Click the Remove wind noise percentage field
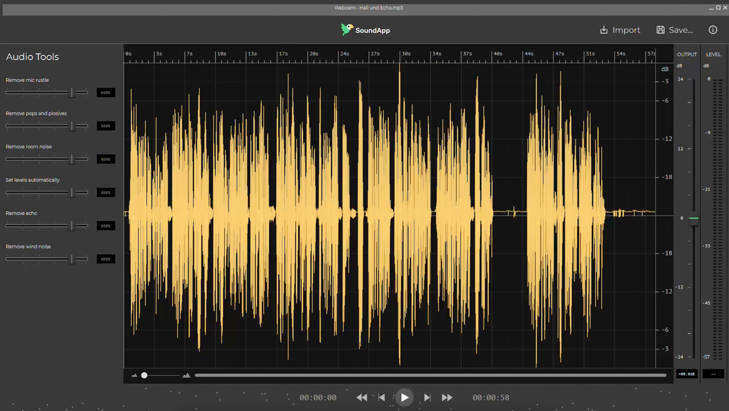 106,259
